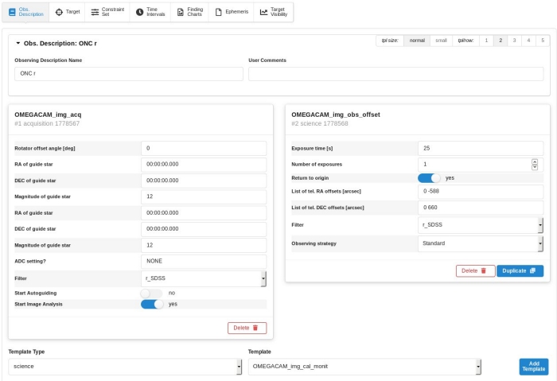Set tpl size to small

point(441,40)
